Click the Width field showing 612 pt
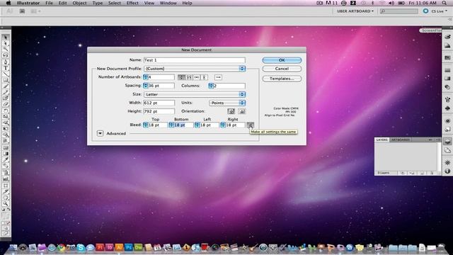Screen dimensions: 453x255 click(159, 103)
